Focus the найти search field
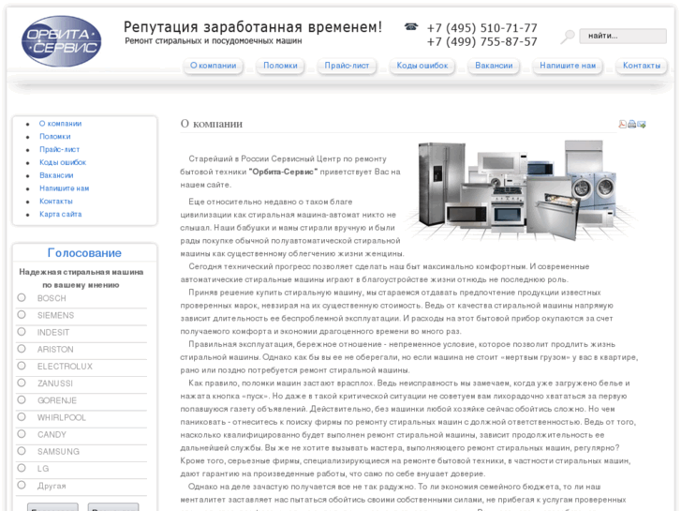Image resolution: width=681 pixels, height=511 pixels. [x=623, y=36]
